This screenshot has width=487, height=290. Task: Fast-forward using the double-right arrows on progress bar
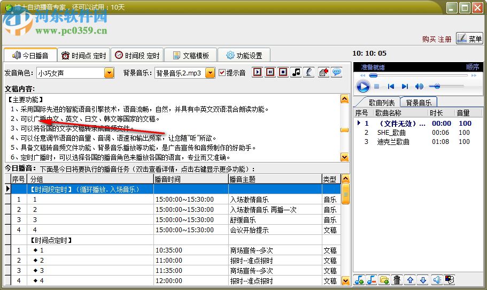474,75
